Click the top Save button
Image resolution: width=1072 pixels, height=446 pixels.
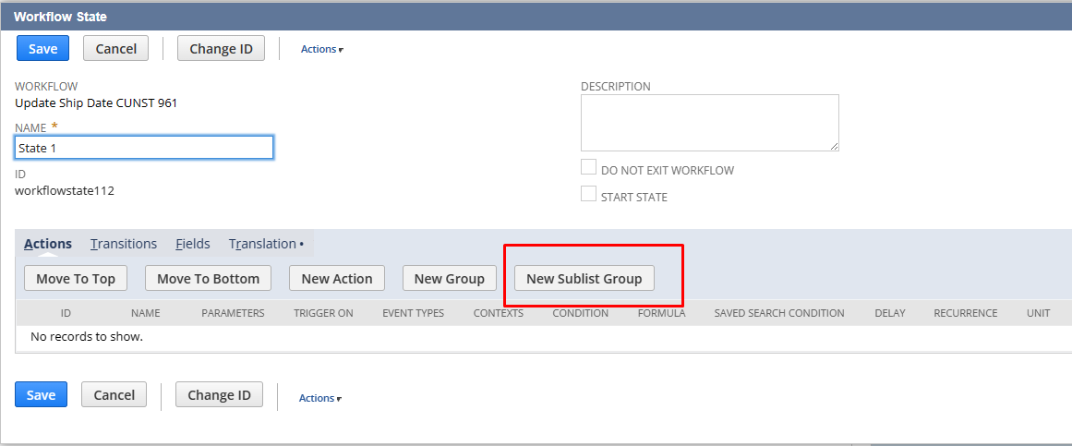(x=42, y=49)
